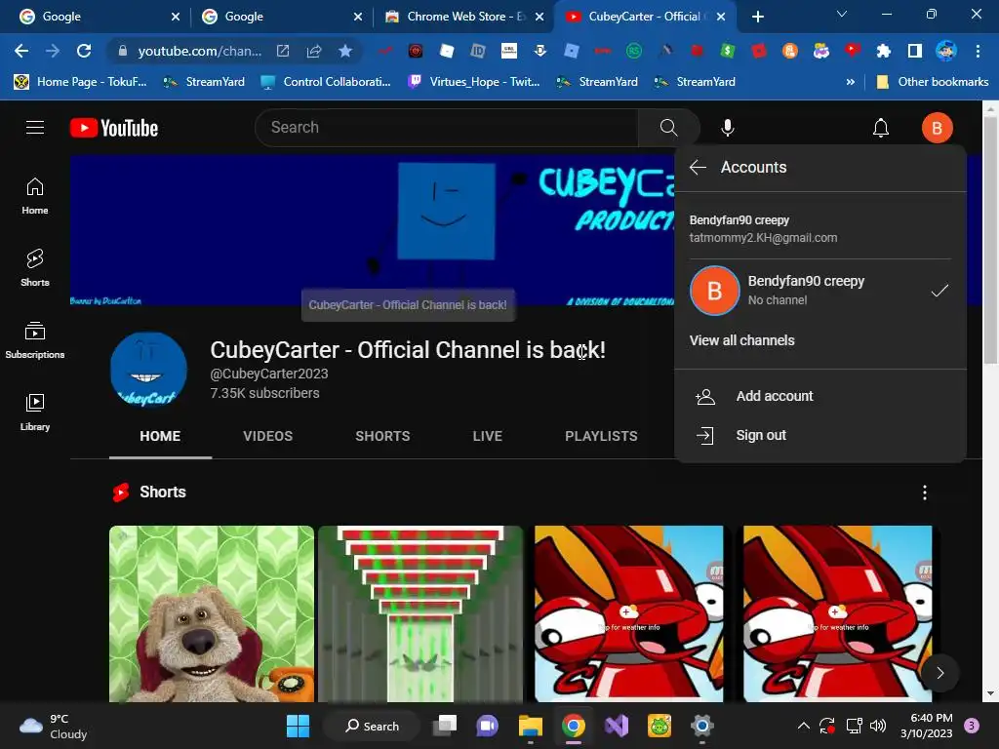Show hidden bookmarks chevron
This screenshot has height=749, width=999.
(x=850, y=82)
